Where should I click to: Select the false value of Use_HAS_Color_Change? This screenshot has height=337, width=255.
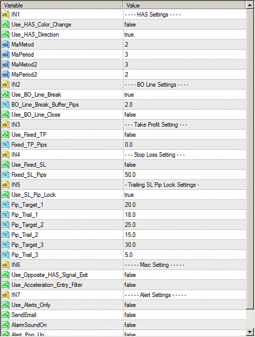point(130,24)
